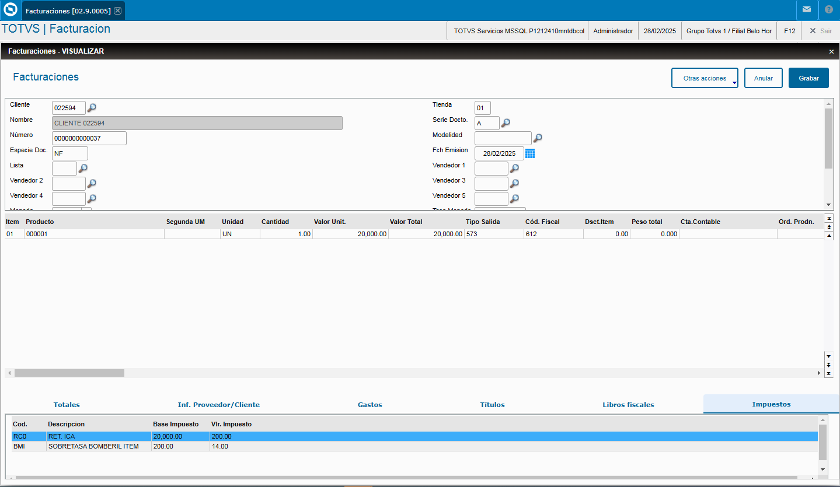The width and height of the screenshot is (840, 487).
Task: Click the items grid horizontal scrollbar right arrow
Action: 819,373
